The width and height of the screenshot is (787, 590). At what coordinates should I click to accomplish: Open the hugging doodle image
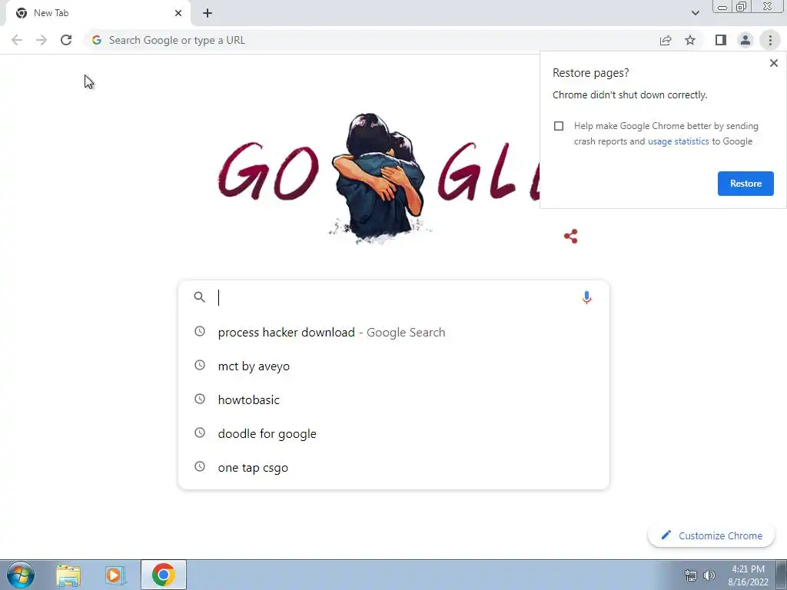point(380,178)
